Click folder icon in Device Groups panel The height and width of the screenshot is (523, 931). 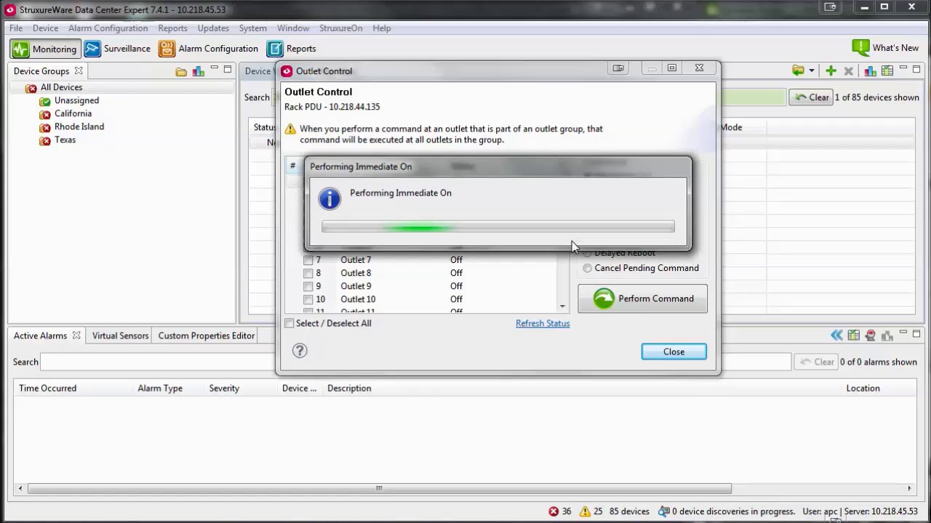tap(181, 71)
